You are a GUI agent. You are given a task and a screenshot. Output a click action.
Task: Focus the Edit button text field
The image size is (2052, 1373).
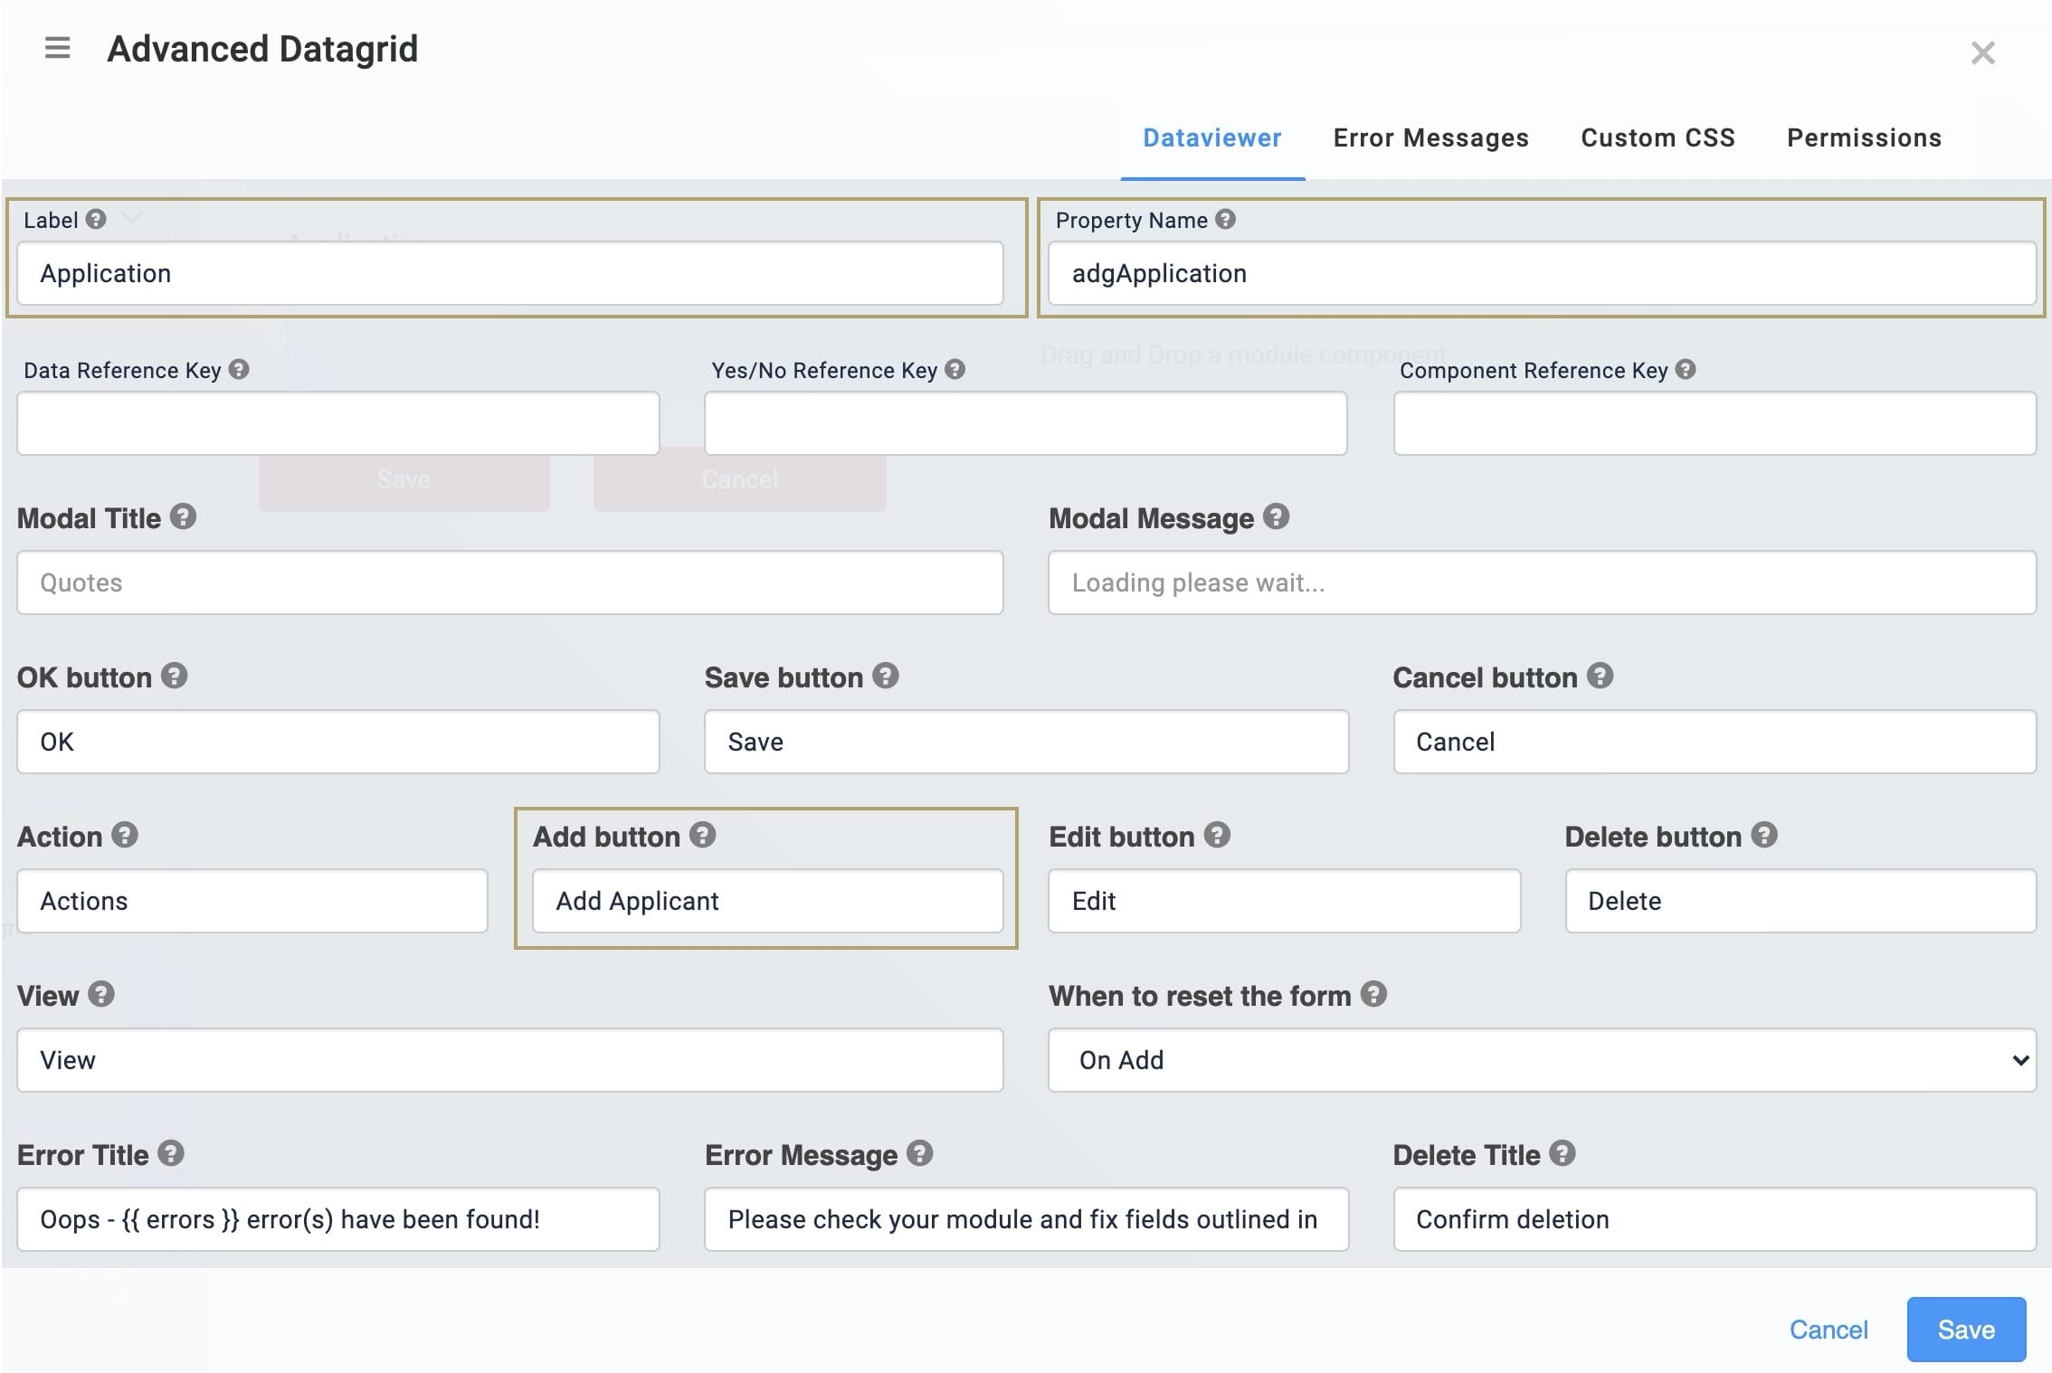pos(1284,901)
